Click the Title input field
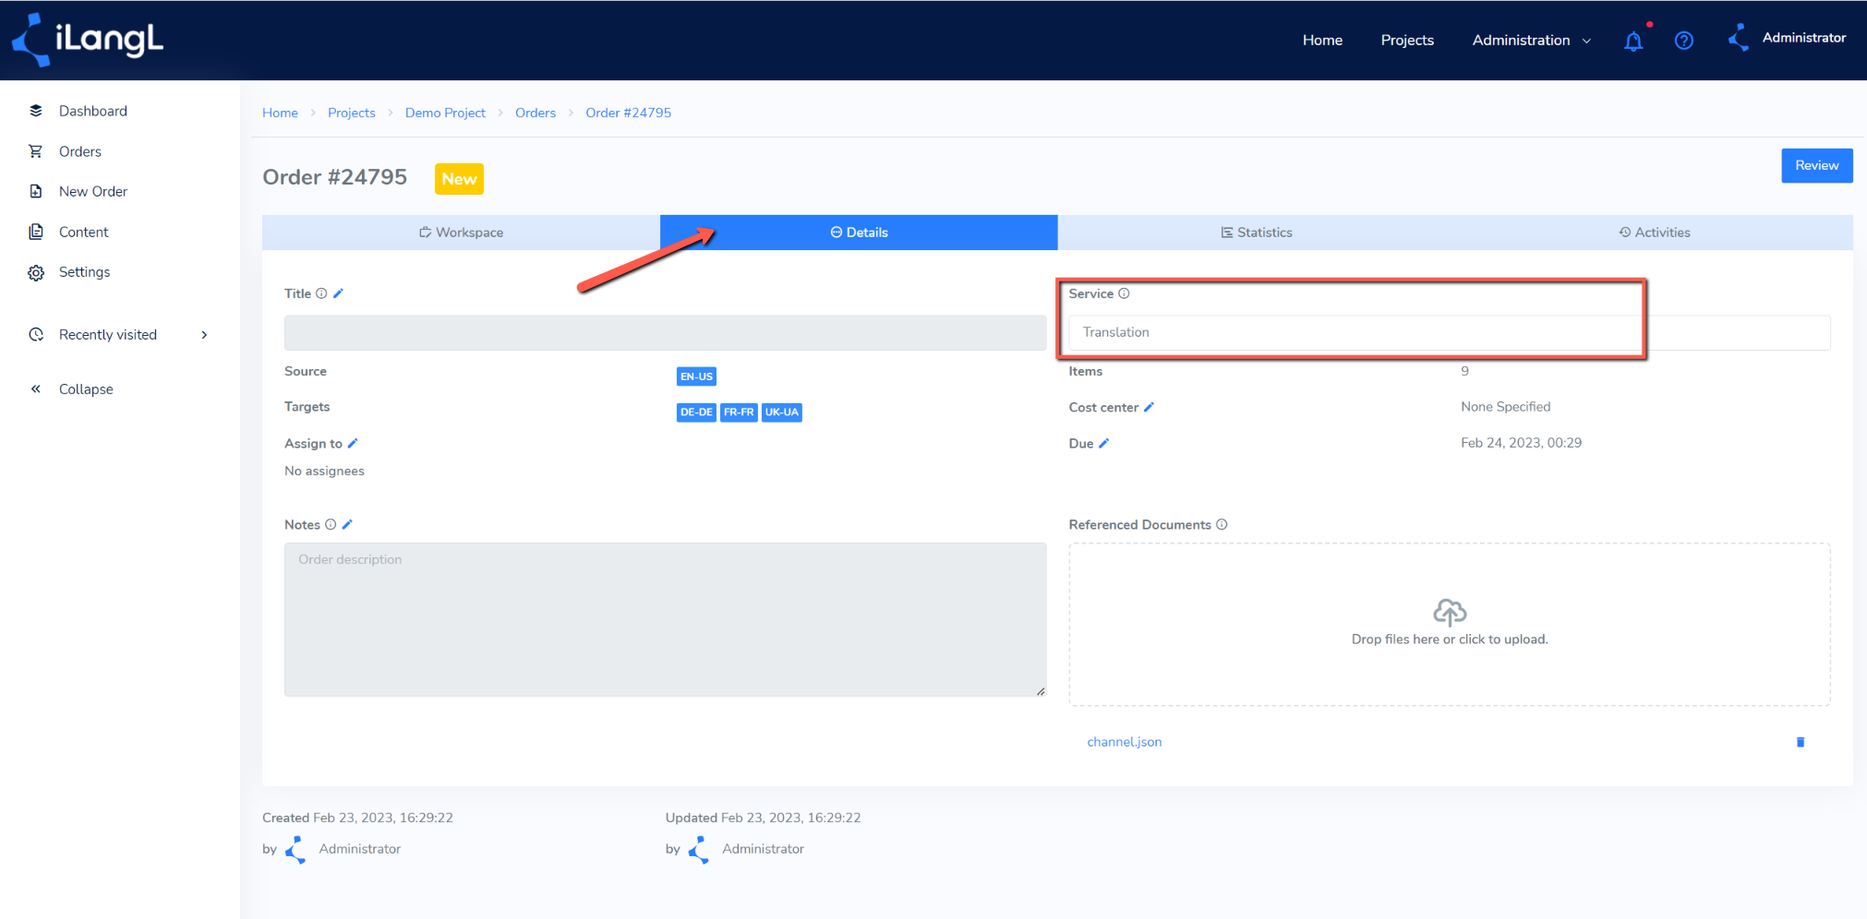The image size is (1867, 919). (x=665, y=333)
